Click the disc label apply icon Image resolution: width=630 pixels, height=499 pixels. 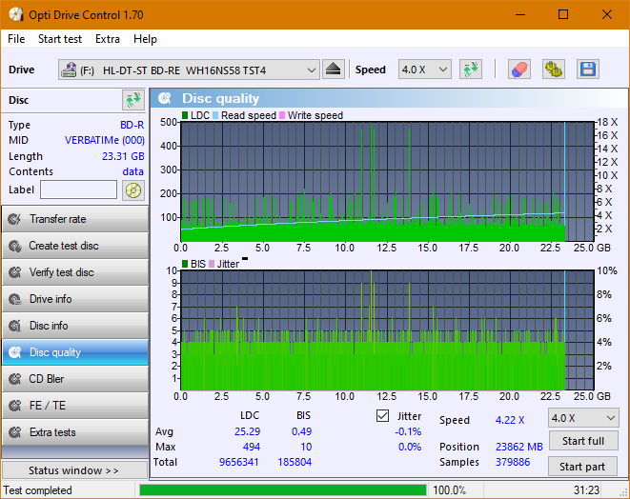point(133,190)
